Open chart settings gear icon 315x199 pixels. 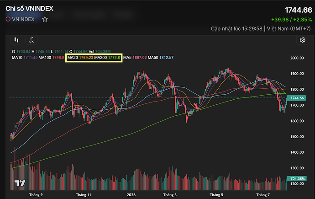[x=303, y=40]
